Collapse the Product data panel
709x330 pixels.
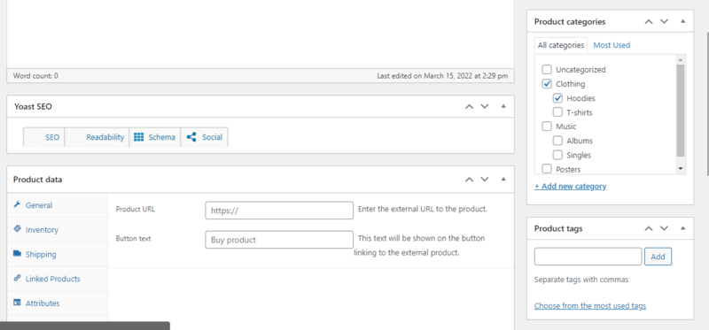pos(503,179)
